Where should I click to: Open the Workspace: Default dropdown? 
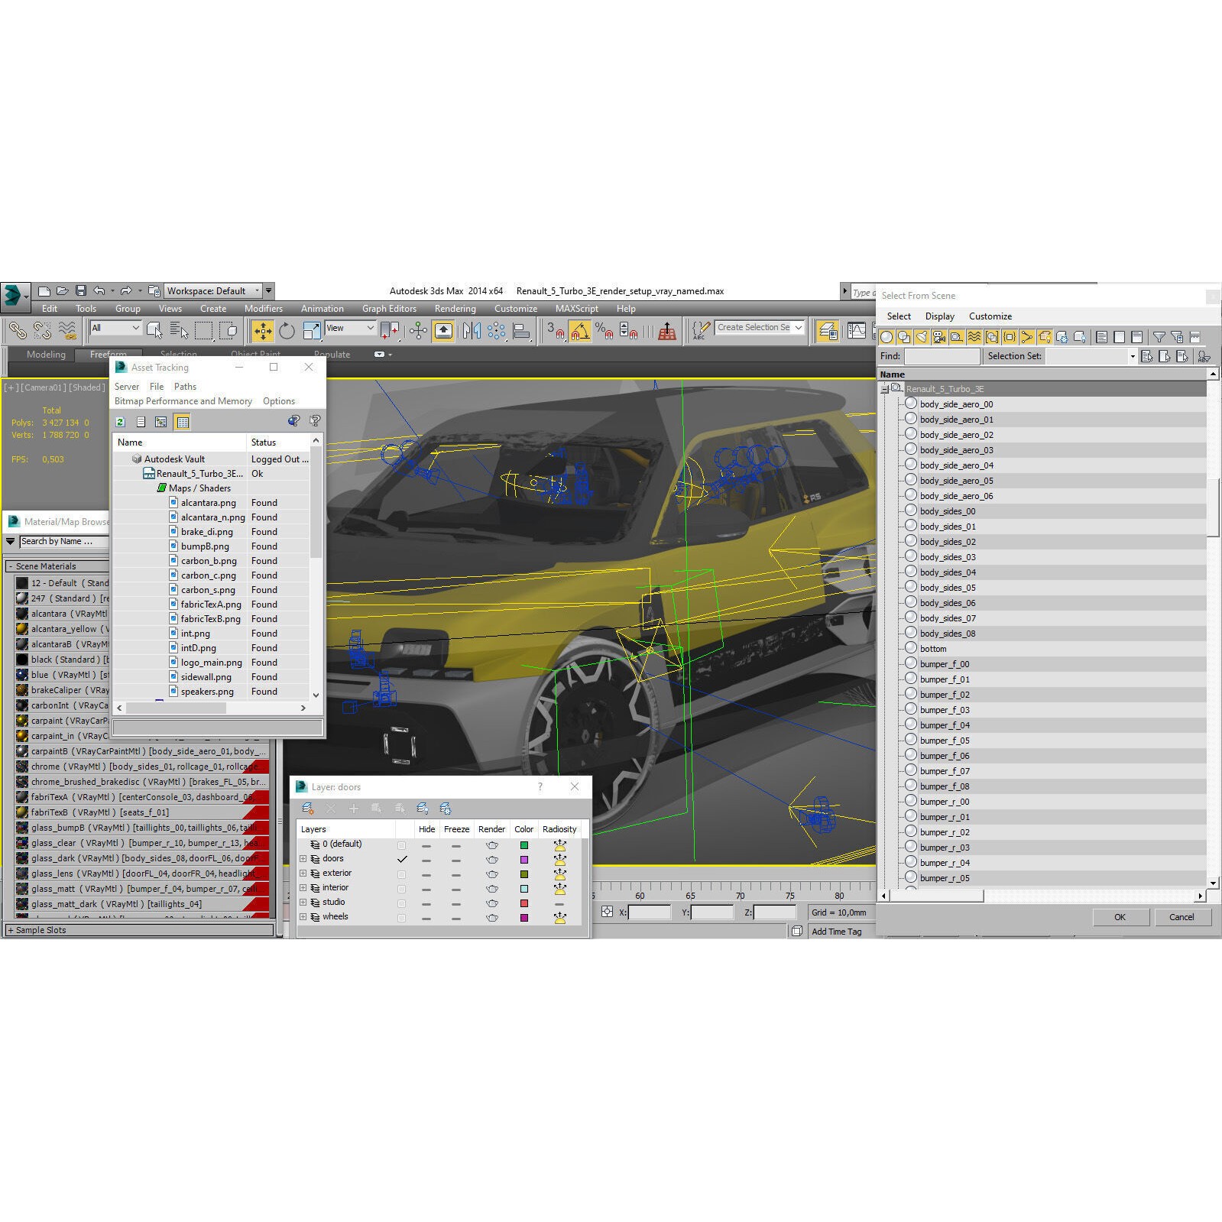pos(213,291)
